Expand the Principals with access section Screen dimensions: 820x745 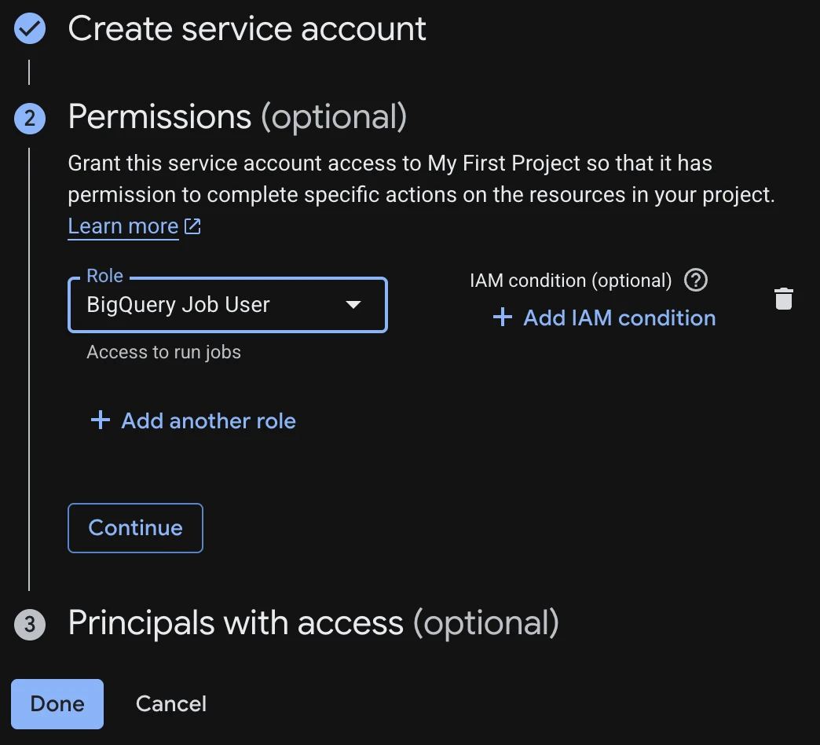click(313, 623)
